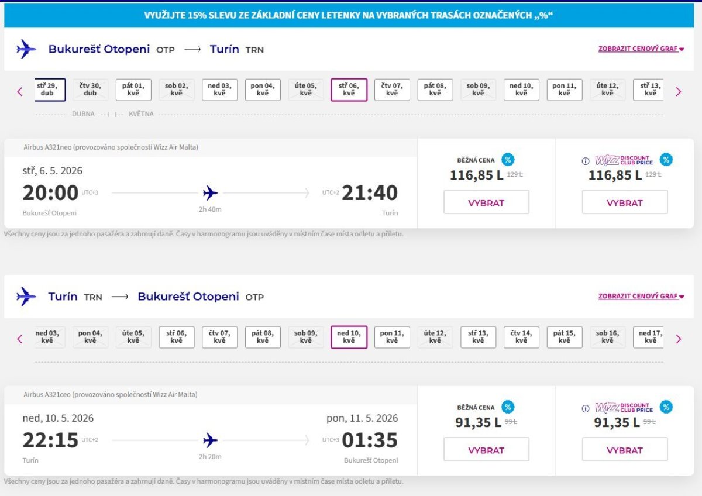Image resolution: width=702 pixels, height=496 pixels.
Task: Click the return discount club percent badge
Action: pos(666,407)
